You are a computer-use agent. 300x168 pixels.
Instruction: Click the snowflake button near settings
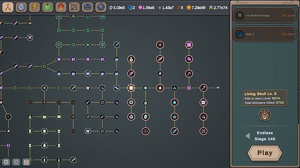[16, 162]
